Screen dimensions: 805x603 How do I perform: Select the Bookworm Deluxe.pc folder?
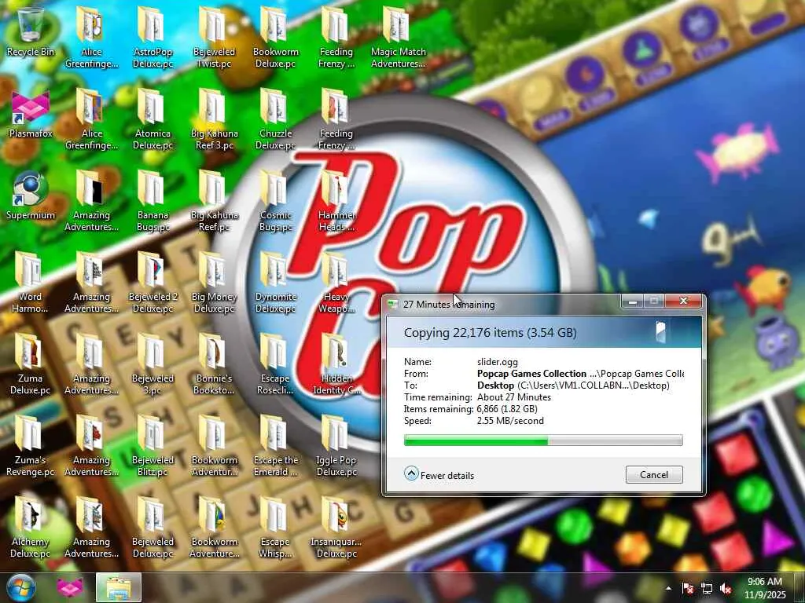click(276, 37)
